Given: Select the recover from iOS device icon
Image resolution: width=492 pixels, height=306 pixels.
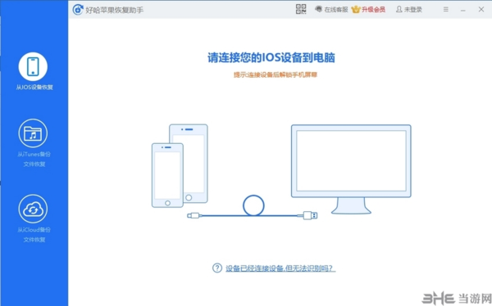Looking at the screenshot, I should [x=33, y=67].
